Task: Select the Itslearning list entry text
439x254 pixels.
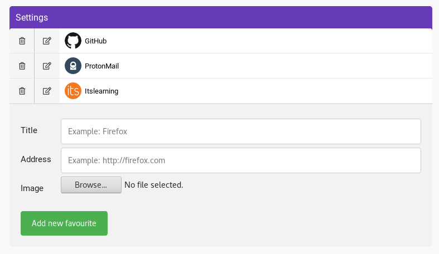Action: (102, 91)
